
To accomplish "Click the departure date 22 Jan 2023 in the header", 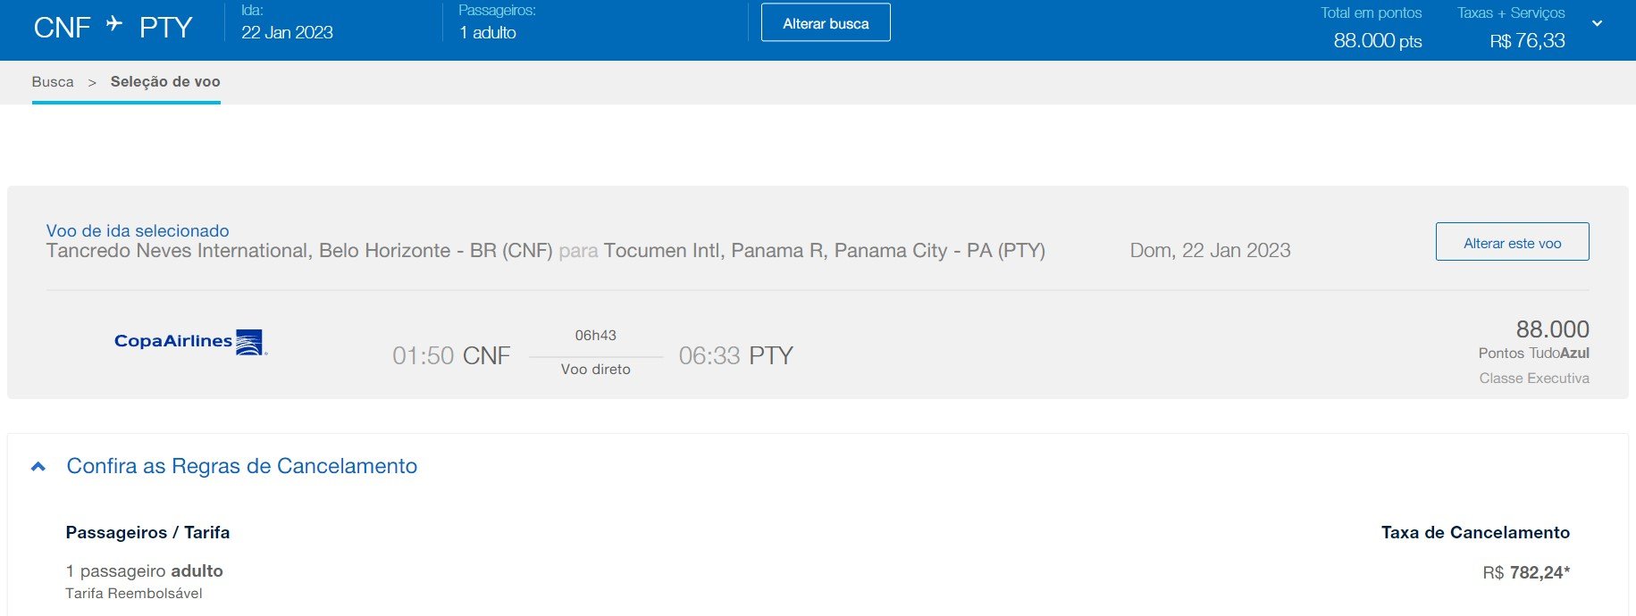I will [x=287, y=33].
